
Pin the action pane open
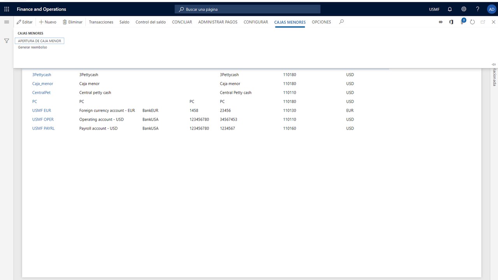point(494,64)
